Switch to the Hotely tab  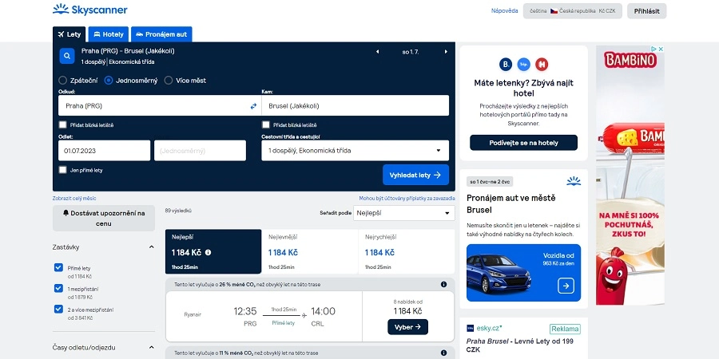click(x=109, y=34)
